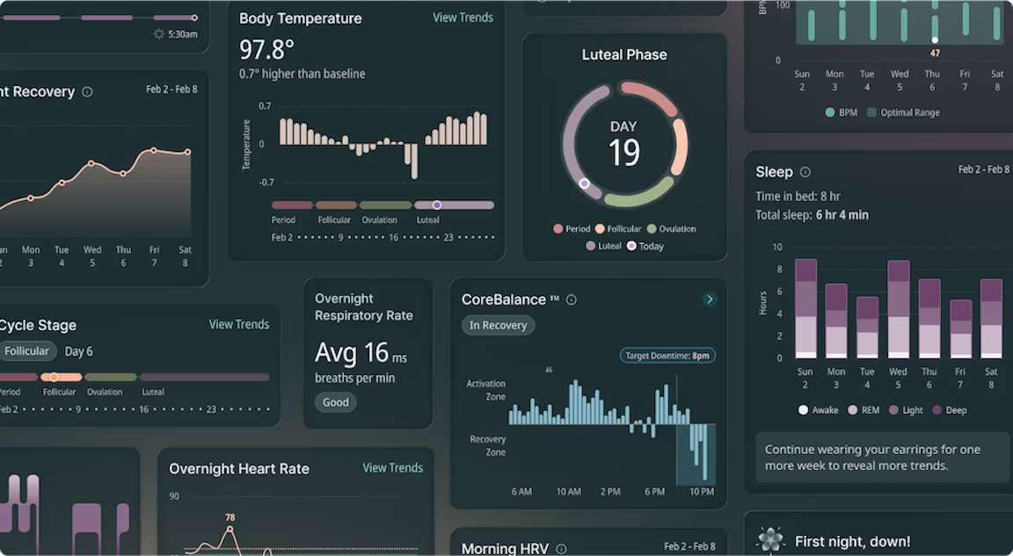The width and height of the screenshot is (1013, 556).
Task: Toggle REM legend item in Sleep chart
Action: pos(864,410)
